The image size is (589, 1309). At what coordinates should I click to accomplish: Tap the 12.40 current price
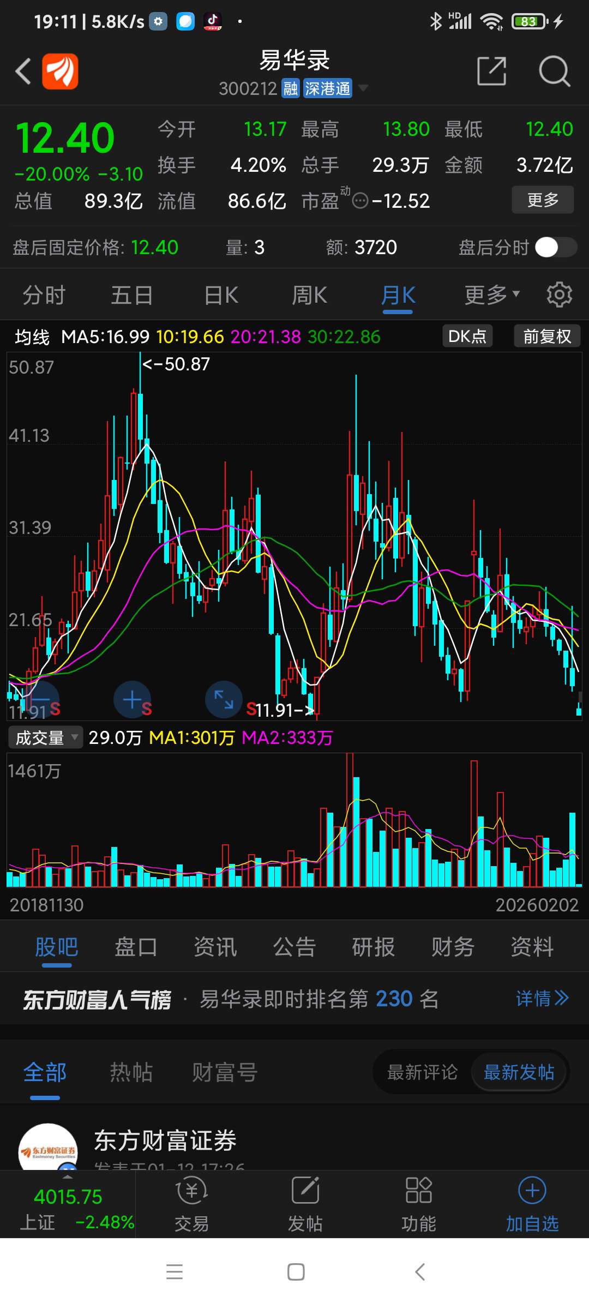[x=65, y=137]
